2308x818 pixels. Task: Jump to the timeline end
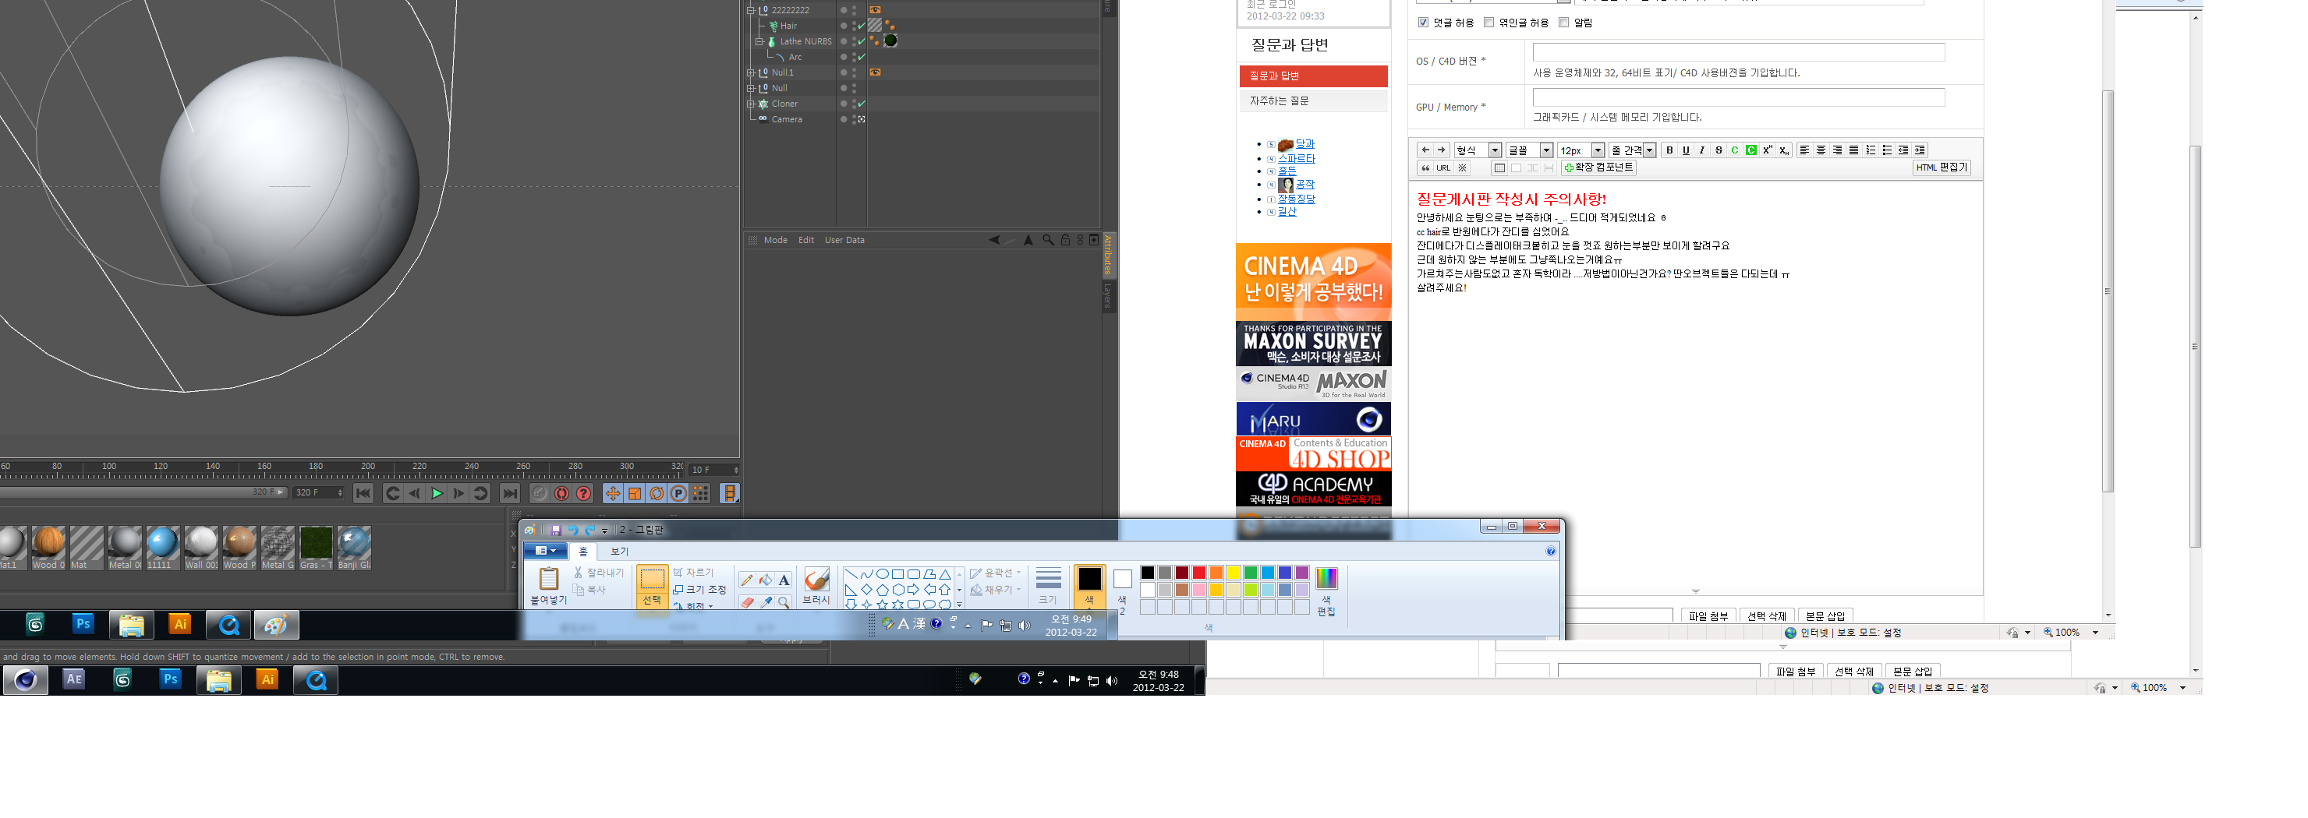click(x=510, y=493)
